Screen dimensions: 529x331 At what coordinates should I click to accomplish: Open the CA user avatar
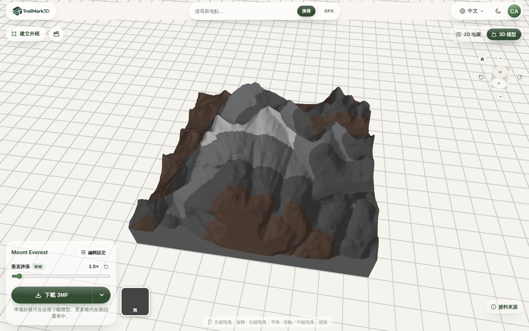pyautogui.click(x=514, y=11)
